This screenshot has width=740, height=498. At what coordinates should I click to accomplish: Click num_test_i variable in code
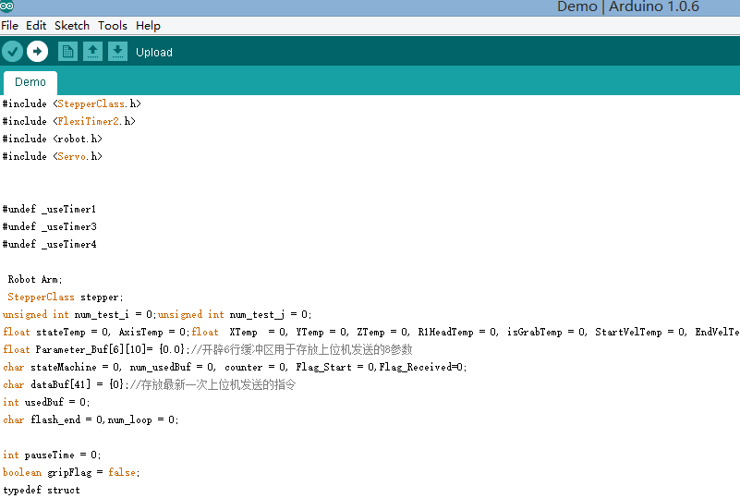pyautogui.click(x=102, y=315)
